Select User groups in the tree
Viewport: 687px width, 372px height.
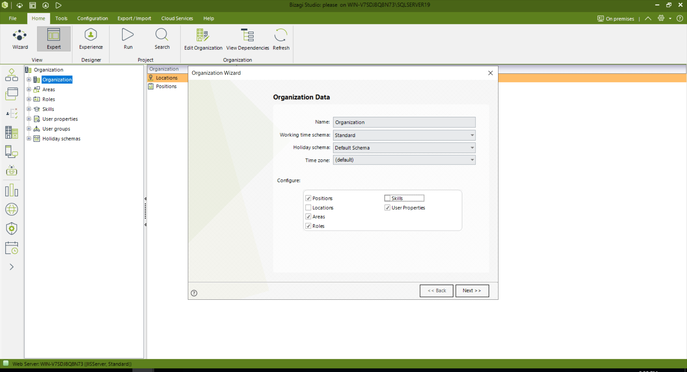(56, 129)
